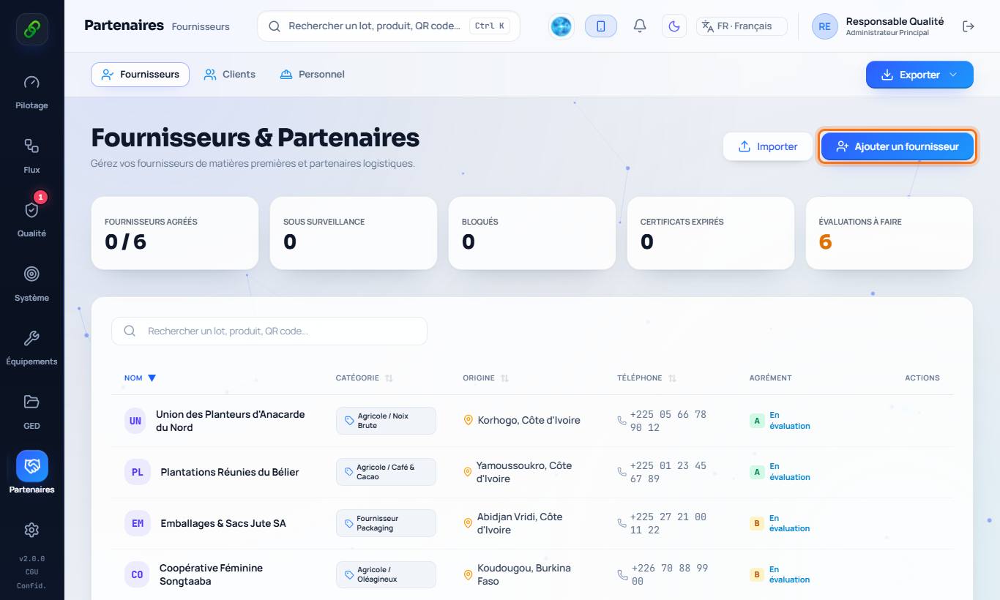
Task: Open the Système section
Action: point(31,283)
